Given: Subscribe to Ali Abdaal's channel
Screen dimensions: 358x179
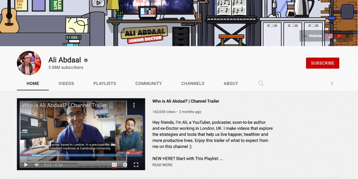Looking at the screenshot, I should tap(322, 63).
